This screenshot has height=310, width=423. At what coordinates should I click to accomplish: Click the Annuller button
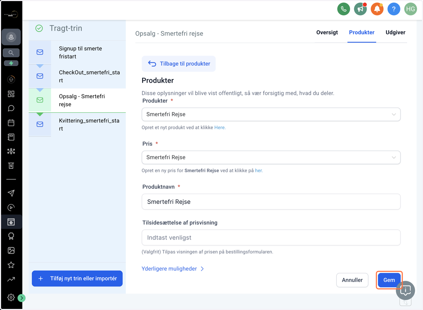(x=352, y=280)
